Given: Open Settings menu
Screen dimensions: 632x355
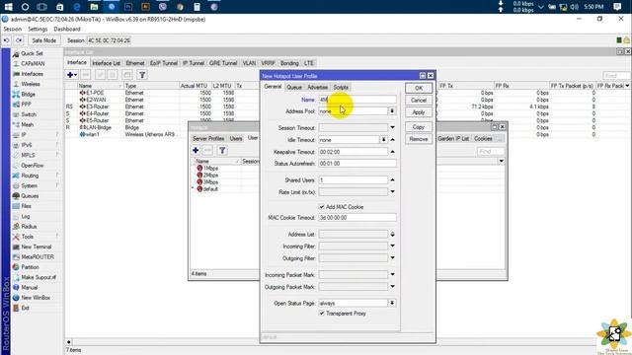Looking at the screenshot, I should point(38,29).
